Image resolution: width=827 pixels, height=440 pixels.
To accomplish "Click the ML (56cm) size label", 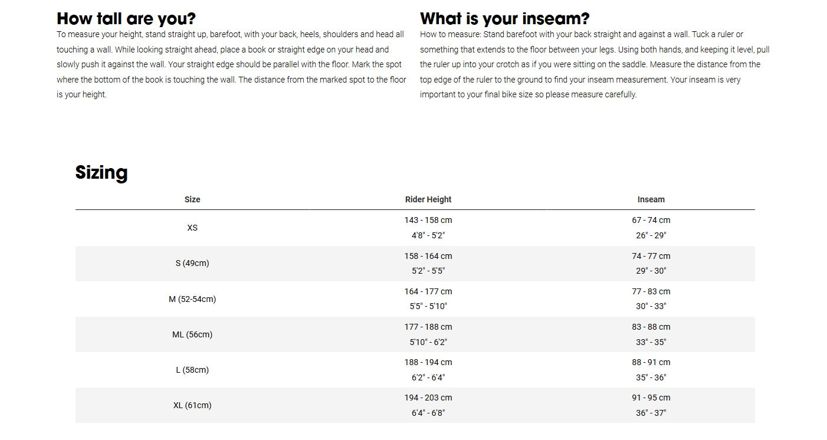I will pyautogui.click(x=192, y=334).
